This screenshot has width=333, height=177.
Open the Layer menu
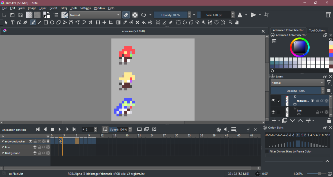(x=43, y=8)
